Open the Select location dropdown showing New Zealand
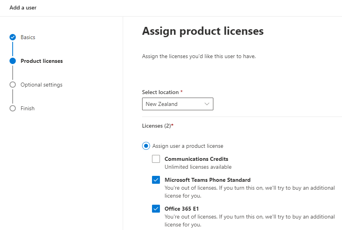Screen dimensions: 342x230 [178, 104]
